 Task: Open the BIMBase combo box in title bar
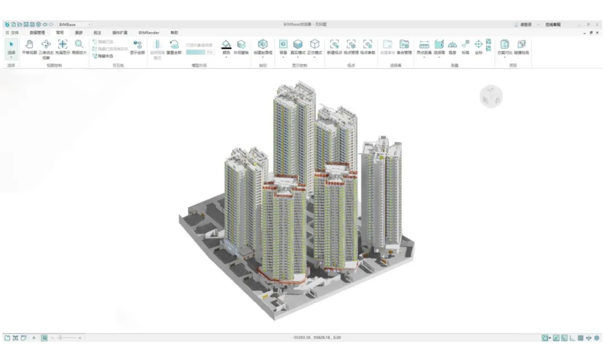click(x=75, y=25)
